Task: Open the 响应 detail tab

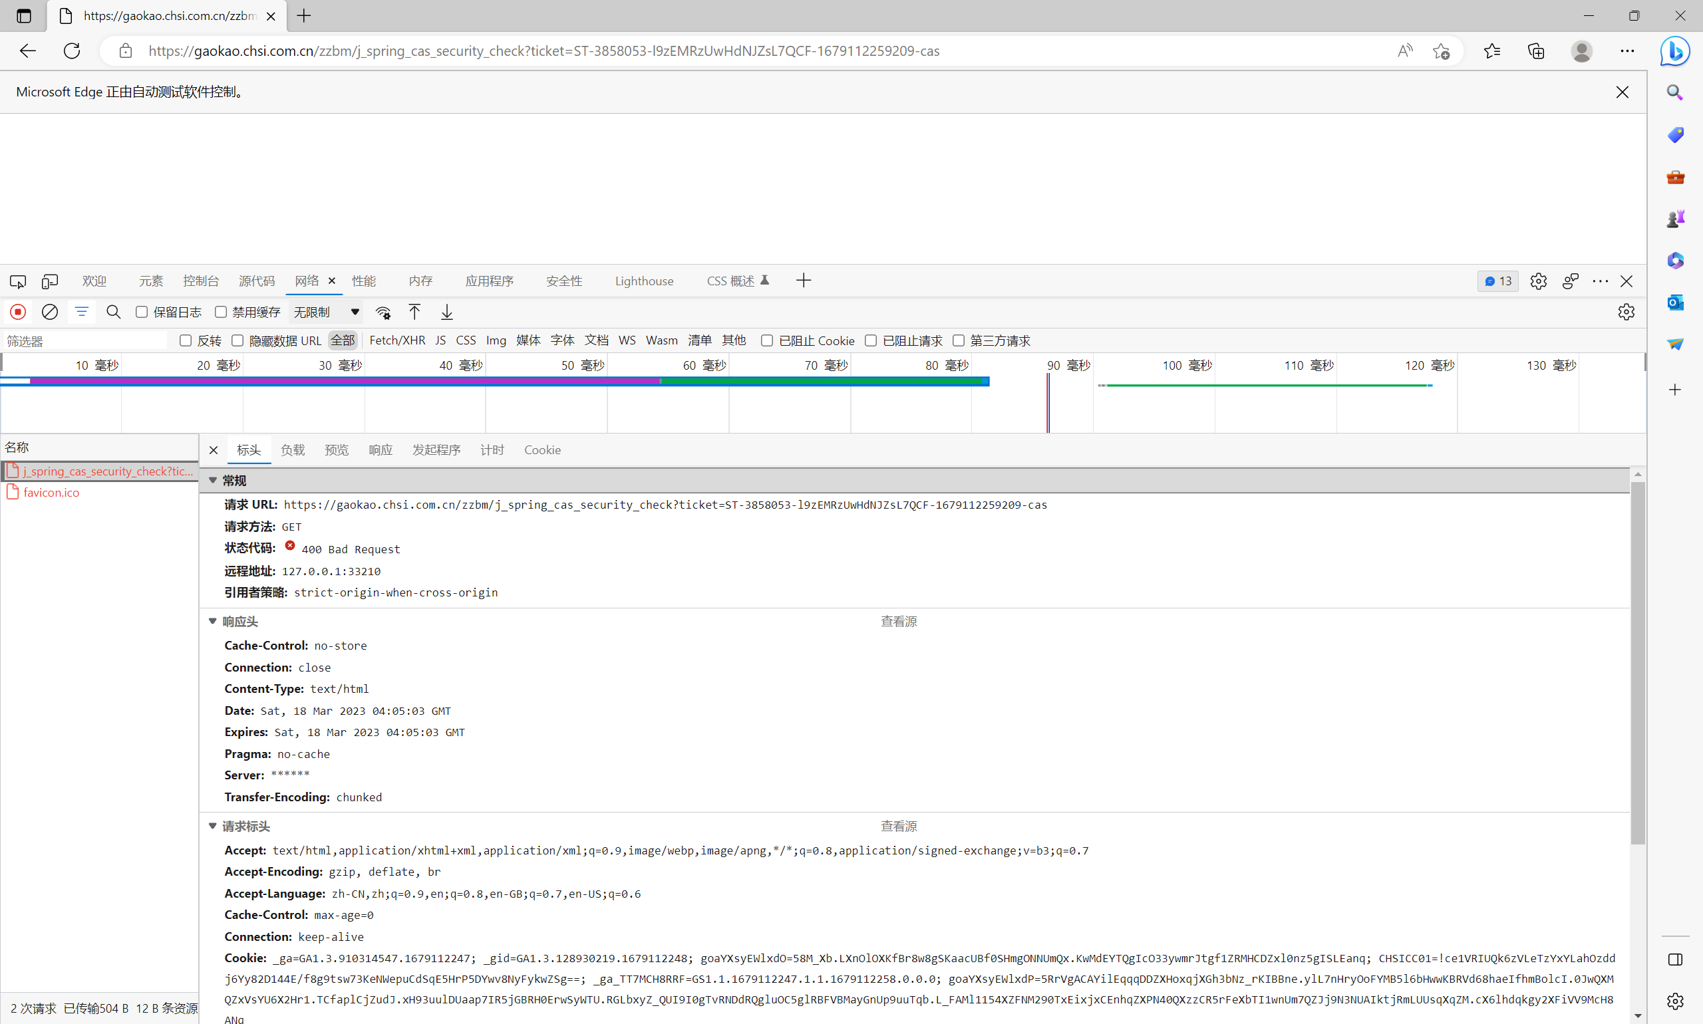Action: pos(381,450)
